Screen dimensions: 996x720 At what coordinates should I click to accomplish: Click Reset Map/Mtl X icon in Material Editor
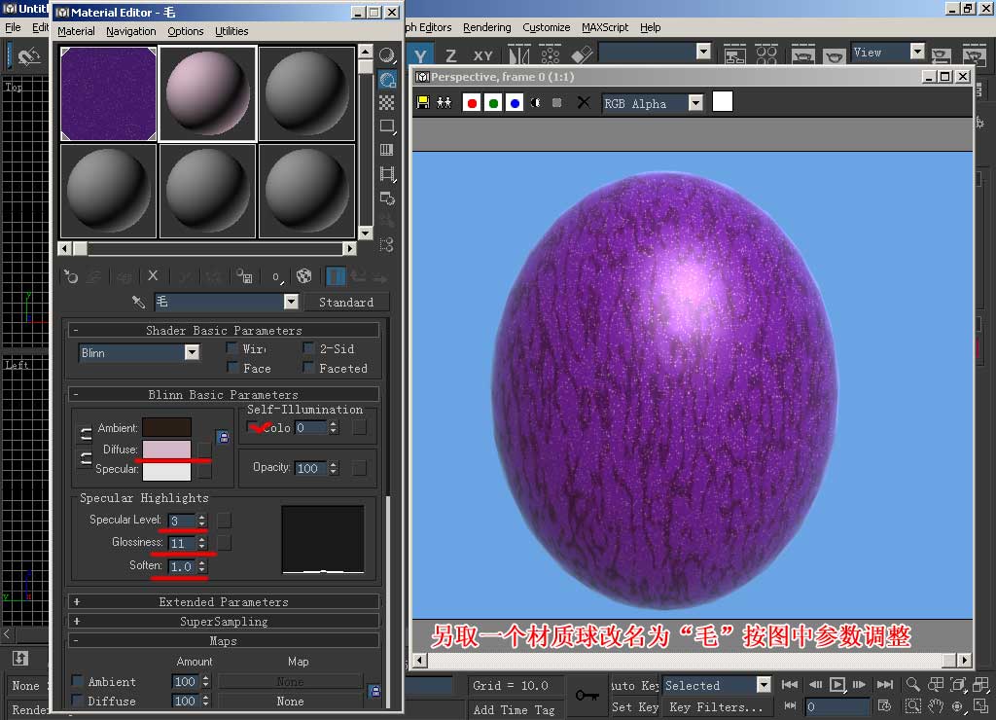click(x=153, y=275)
